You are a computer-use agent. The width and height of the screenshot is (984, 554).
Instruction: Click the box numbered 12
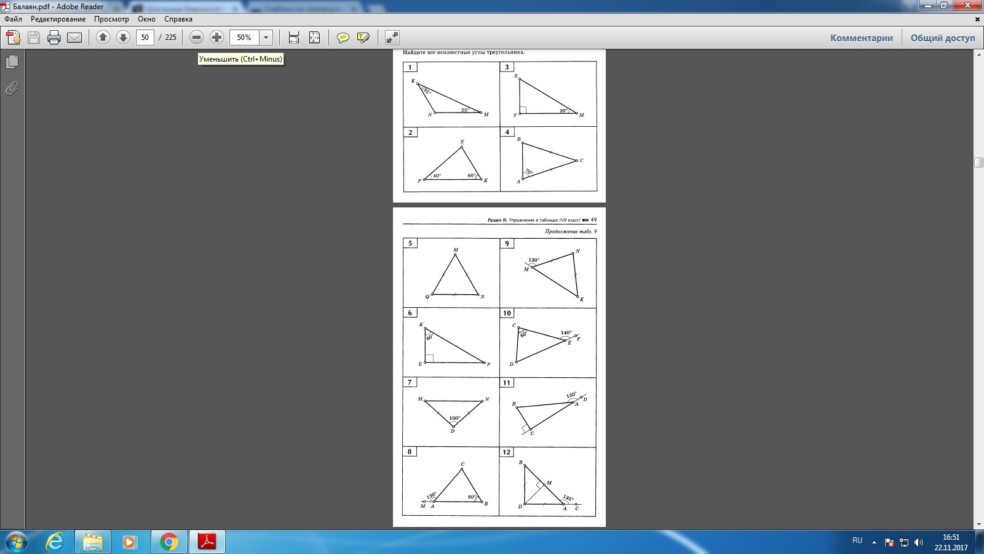[507, 452]
